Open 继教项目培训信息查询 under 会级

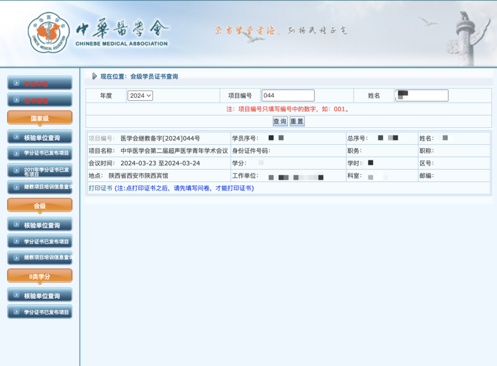[x=40, y=258]
